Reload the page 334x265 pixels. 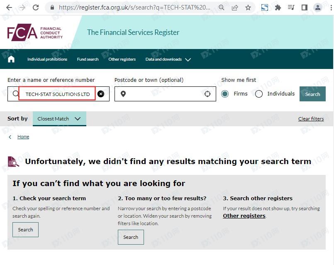36,7
